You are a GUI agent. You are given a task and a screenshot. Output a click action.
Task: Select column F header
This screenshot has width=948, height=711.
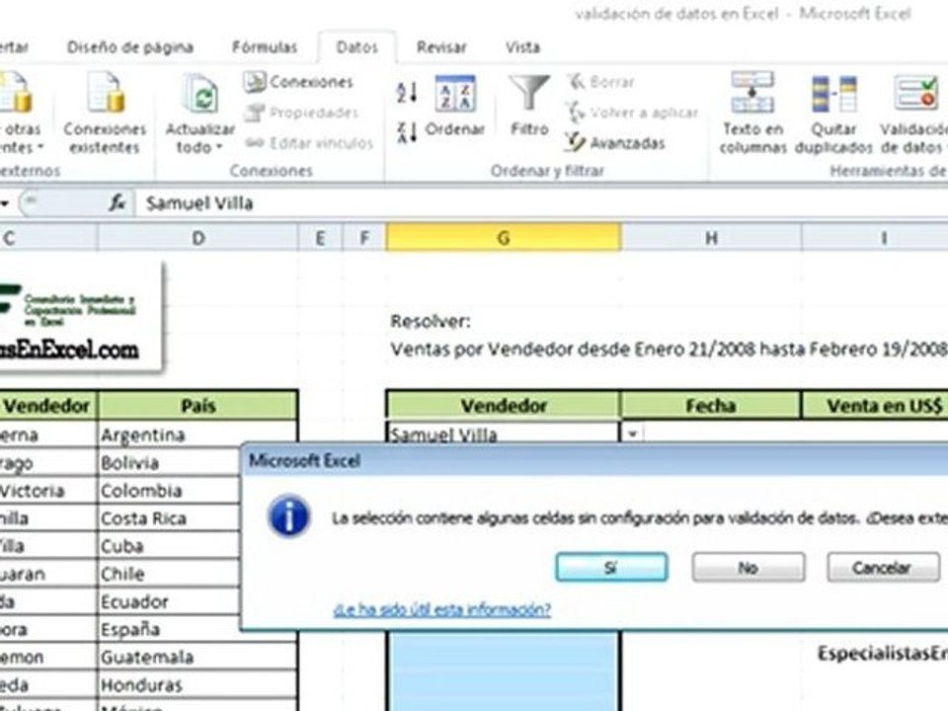pyautogui.click(x=364, y=238)
